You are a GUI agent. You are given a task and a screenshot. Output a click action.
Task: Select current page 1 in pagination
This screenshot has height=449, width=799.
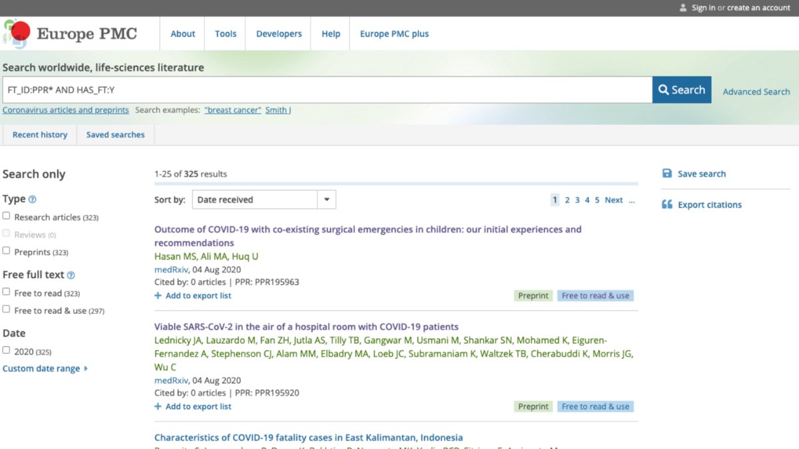(x=555, y=200)
